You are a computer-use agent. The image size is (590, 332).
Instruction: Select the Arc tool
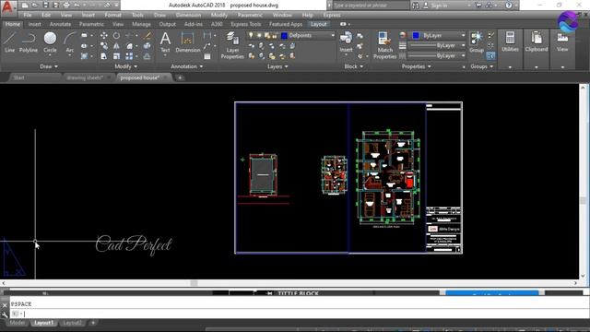(70, 42)
